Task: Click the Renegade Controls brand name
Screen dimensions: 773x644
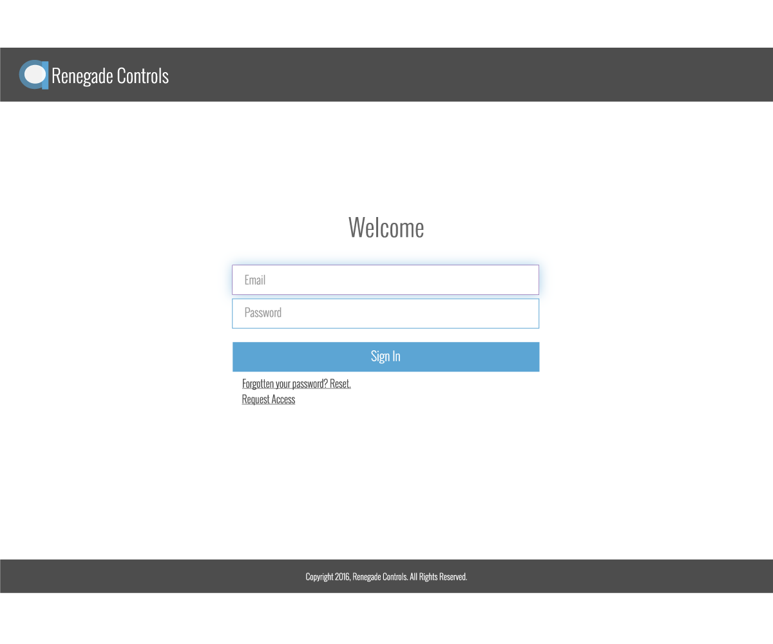Action: click(110, 76)
